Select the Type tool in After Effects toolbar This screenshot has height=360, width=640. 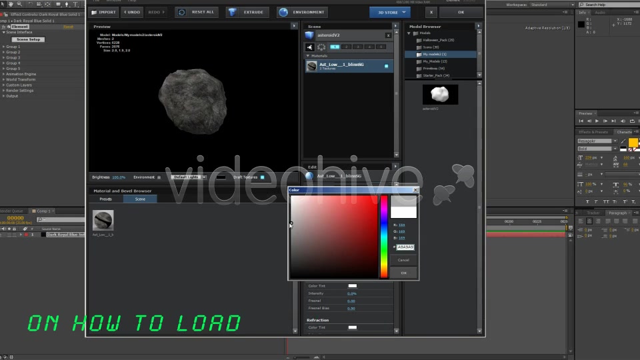coord(76,4)
